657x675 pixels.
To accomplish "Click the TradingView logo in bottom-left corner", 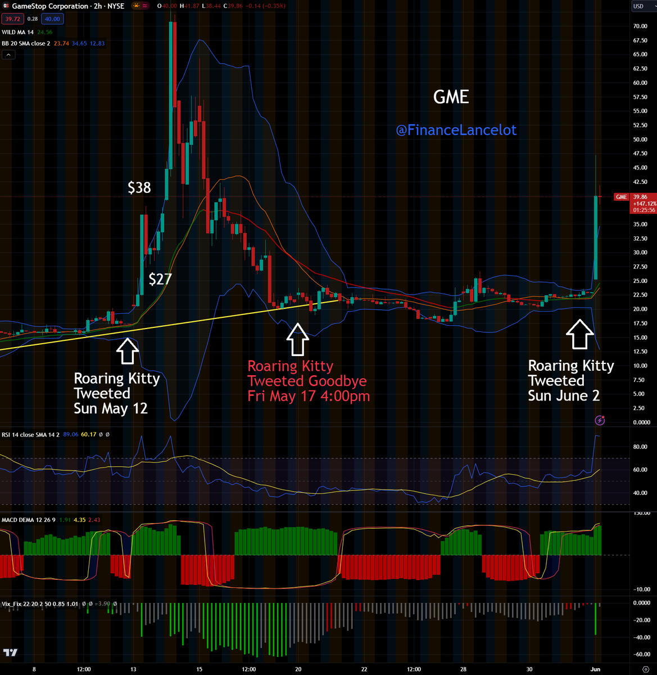I will tap(10, 652).
